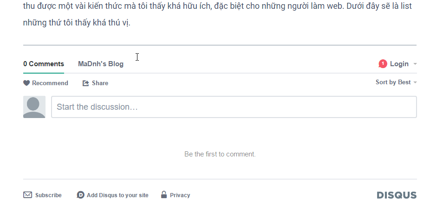430x212 pixels.
Task: Click the Recommend label
Action: 50,83
